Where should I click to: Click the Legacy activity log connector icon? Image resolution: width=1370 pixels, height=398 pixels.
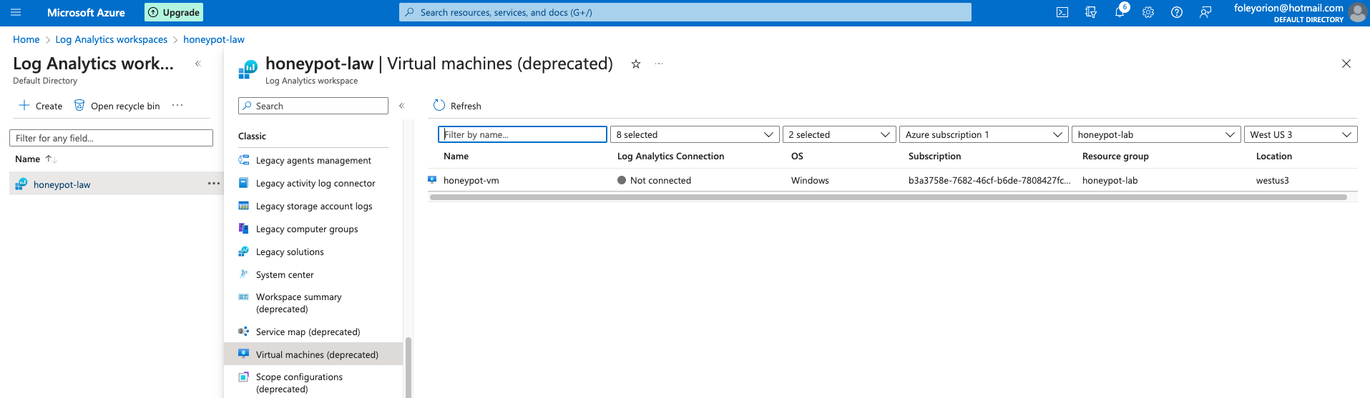coord(244,183)
